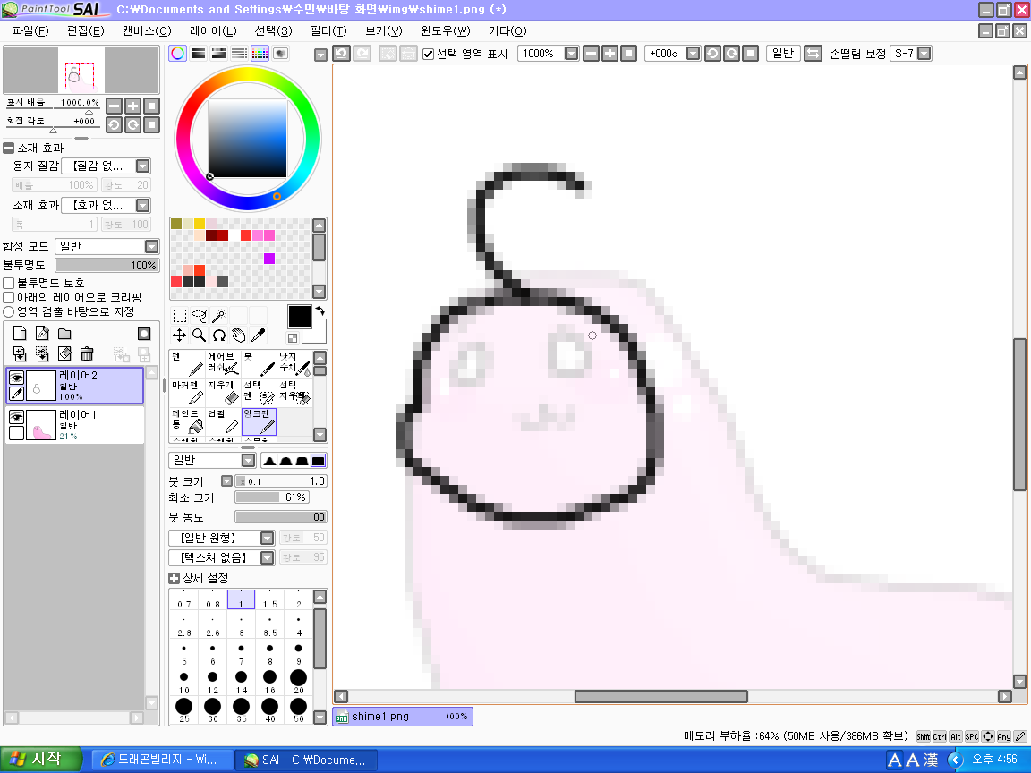This screenshot has width=1031, height=773.
Task: Click the navigator preview thumbnail
Action: click(81, 70)
